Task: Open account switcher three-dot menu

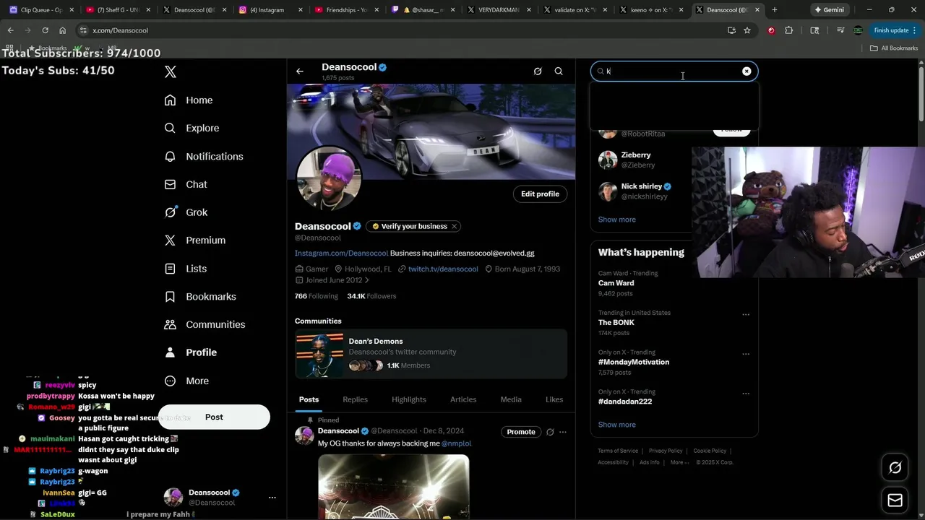Action: [272, 498]
